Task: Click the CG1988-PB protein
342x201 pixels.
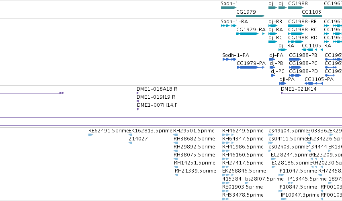Action: (x=295, y=59)
